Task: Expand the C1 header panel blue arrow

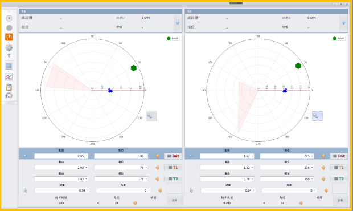Action: click(x=178, y=23)
